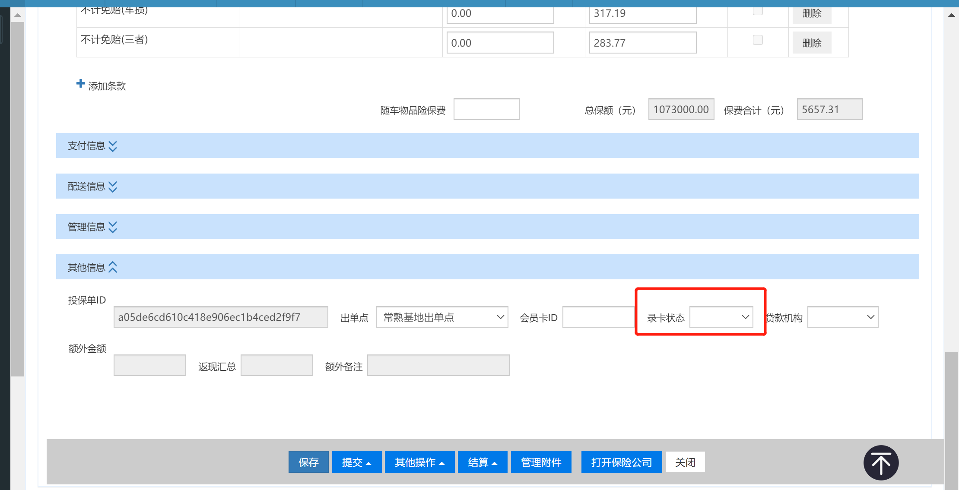Open the 录卡状态 dropdown
The width and height of the screenshot is (959, 490).
click(x=721, y=317)
